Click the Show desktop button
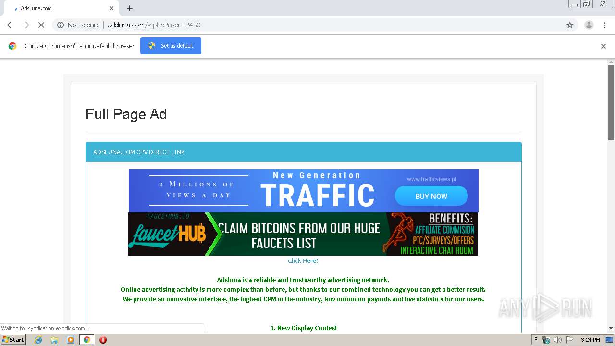615x346 pixels. pos(610,340)
